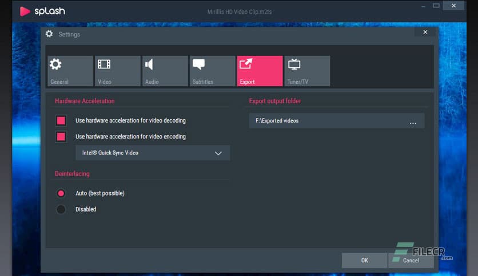The height and width of the screenshot is (276, 478).
Task: Minimize the Splash player window
Action: click(x=423, y=6)
